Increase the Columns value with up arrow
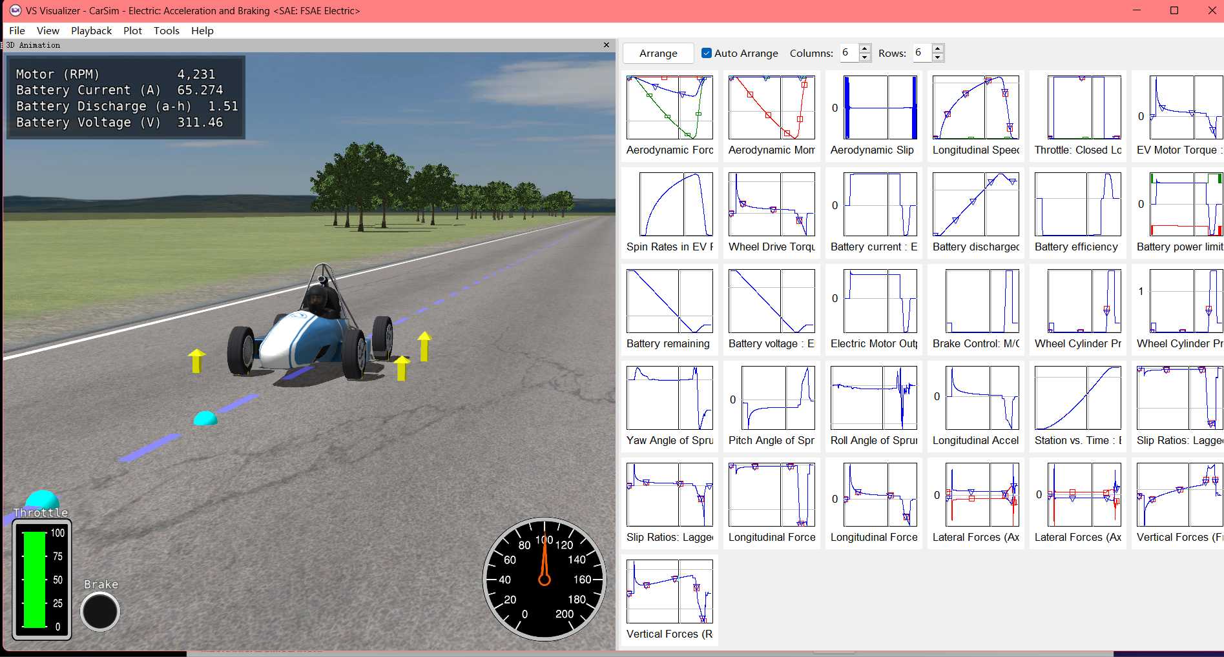Viewport: 1224px width, 657px height. [865, 48]
